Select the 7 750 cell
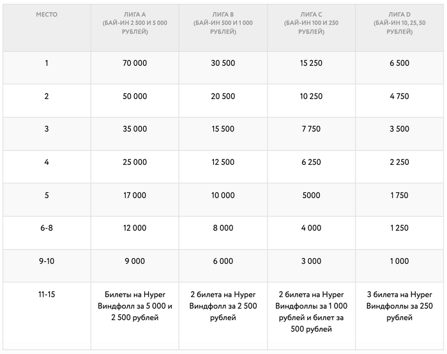 [310, 129]
